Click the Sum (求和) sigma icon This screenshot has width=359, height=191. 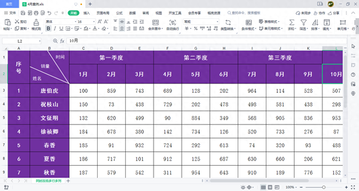click(x=291, y=22)
